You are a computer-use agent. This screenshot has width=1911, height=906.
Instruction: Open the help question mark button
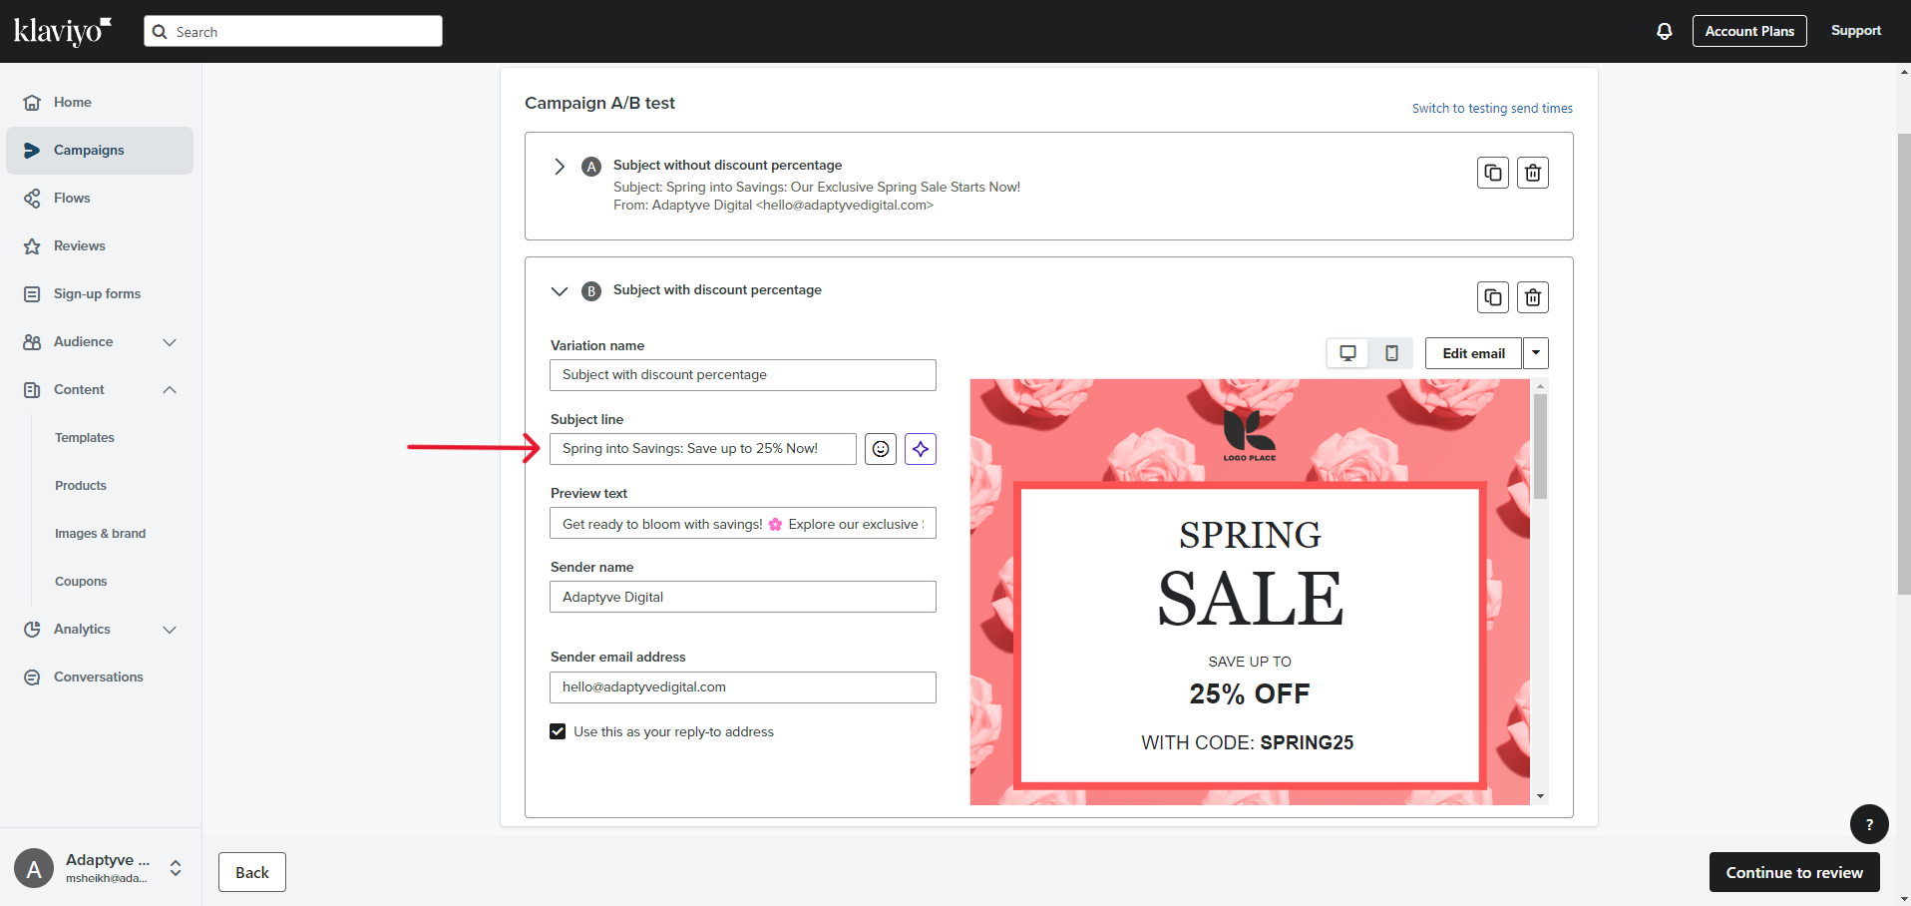(1868, 824)
